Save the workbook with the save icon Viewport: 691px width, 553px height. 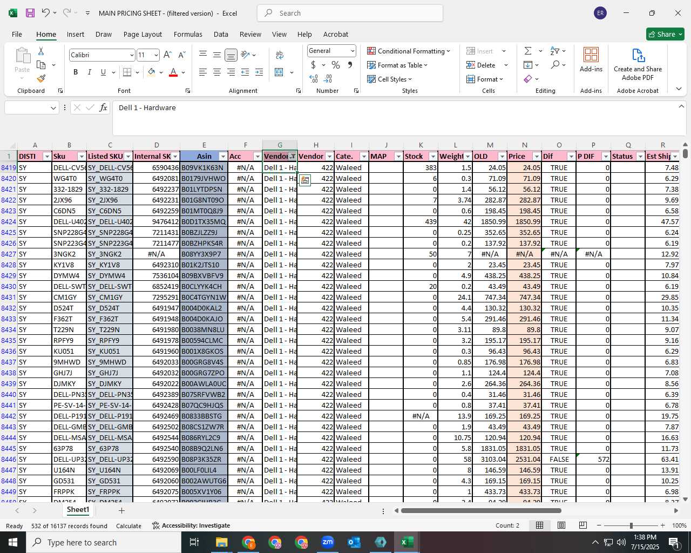[30, 13]
